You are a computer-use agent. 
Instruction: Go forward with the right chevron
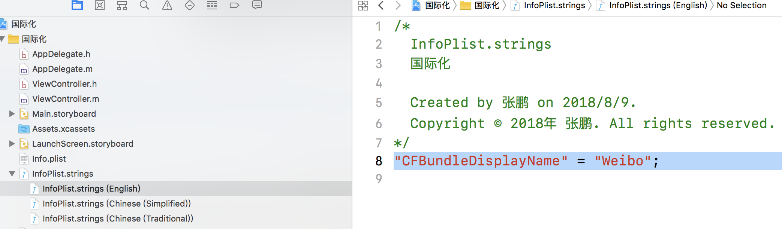click(x=398, y=6)
